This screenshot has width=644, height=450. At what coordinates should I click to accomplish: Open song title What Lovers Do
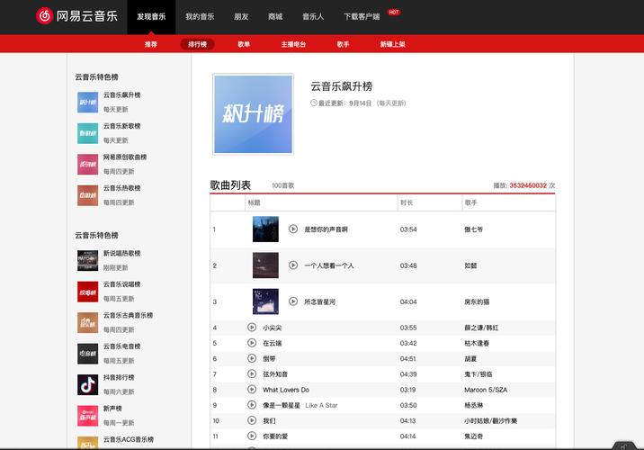[x=286, y=390]
